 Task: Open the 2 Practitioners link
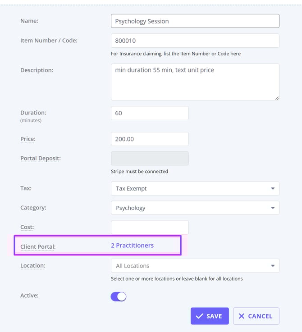(132, 246)
